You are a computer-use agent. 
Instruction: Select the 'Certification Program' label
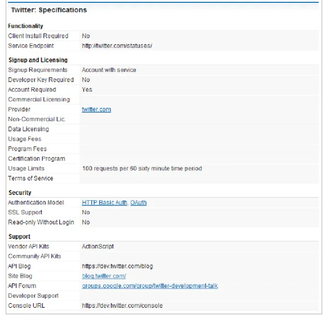(36, 159)
